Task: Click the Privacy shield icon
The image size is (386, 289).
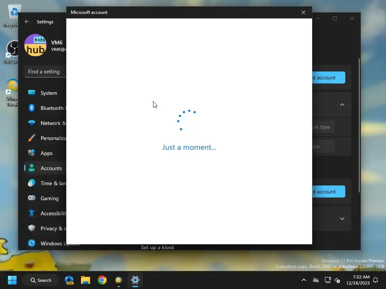Action: click(32, 228)
